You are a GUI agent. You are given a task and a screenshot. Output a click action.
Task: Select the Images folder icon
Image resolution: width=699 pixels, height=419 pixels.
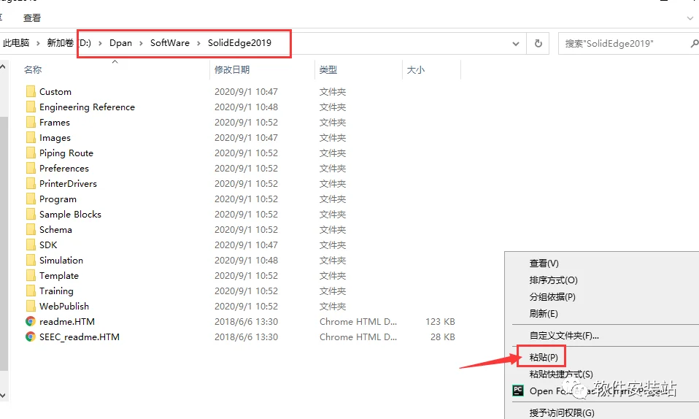coord(31,137)
